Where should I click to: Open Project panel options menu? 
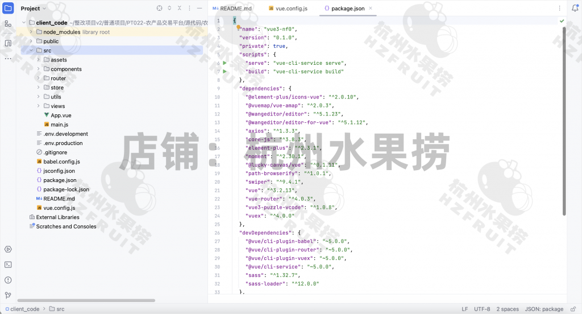coord(190,8)
